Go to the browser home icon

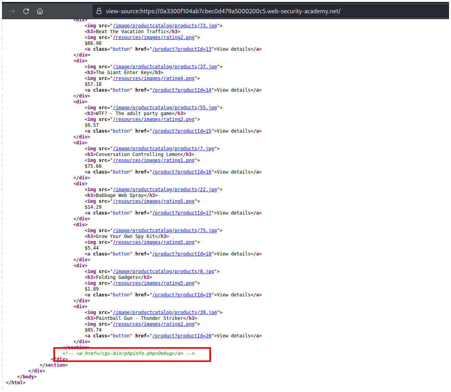coord(40,11)
